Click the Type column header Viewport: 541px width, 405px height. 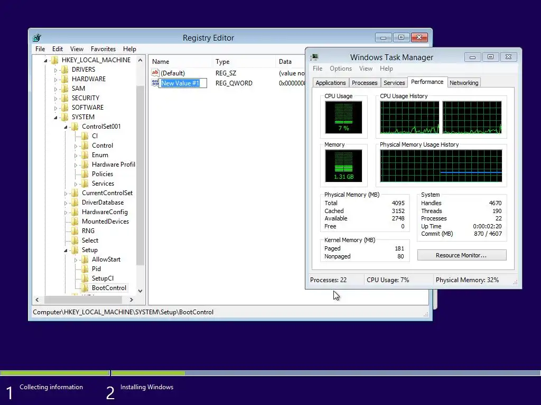pos(244,62)
